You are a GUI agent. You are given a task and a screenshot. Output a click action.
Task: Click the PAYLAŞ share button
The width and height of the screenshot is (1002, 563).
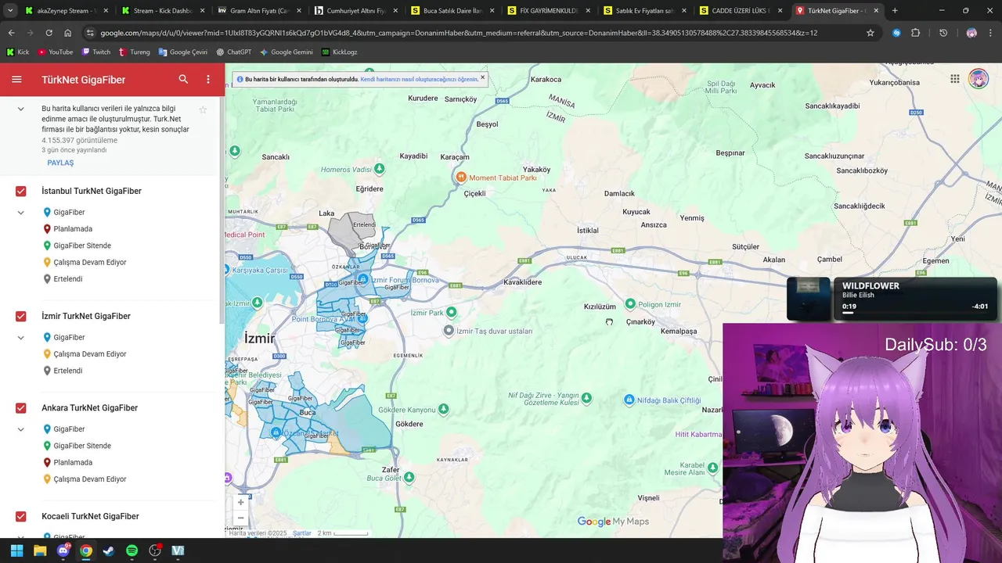click(60, 163)
